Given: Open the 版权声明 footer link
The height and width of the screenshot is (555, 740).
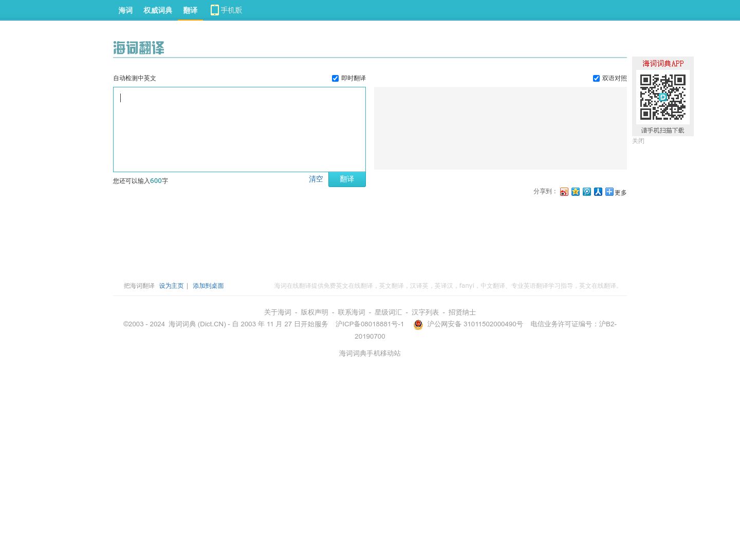Looking at the screenshot, I should (x=314, y=312).
